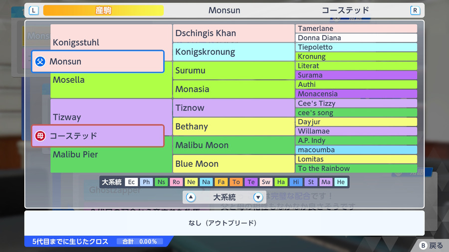
Task: Click the St lineage color swatch
Action: pyautogui.click(x=311, y=182)
